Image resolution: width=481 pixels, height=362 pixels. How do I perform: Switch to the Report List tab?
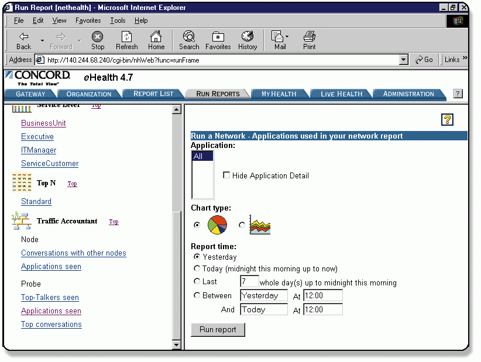[x=153, y=94]
